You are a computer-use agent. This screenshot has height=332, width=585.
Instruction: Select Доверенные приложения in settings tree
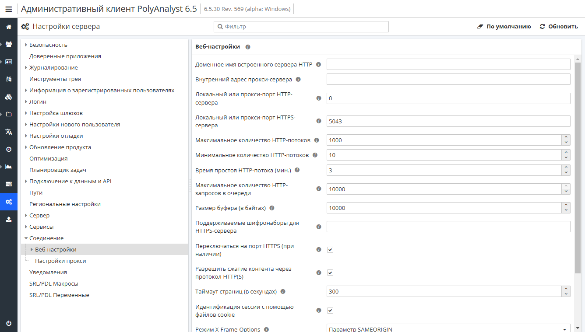65,56
